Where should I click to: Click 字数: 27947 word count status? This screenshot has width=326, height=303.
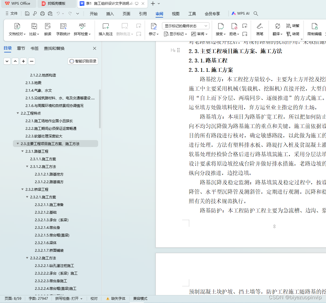click(x=38, y=299)
